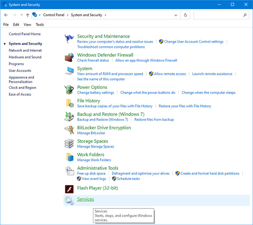Image resolution: width=253 pixels, height=225 pixels.
Task: Open the Power Options battery icon
Action: 69,89
